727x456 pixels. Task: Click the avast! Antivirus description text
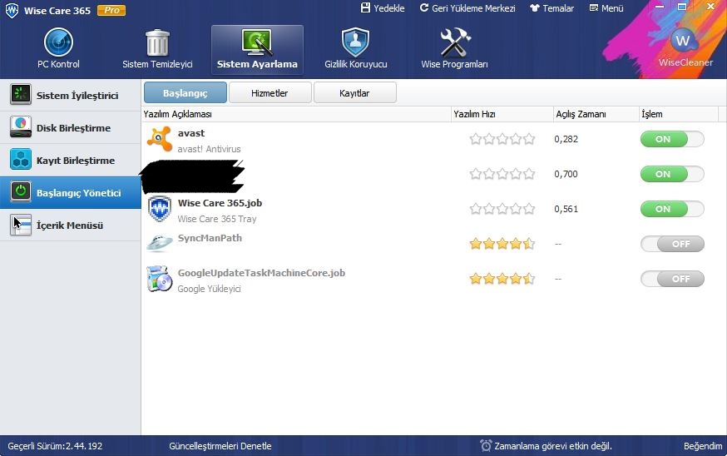coord(209,149)
